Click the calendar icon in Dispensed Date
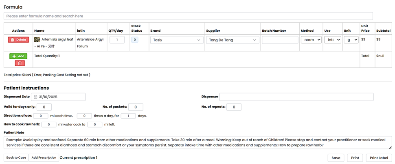 pos(35,97)
